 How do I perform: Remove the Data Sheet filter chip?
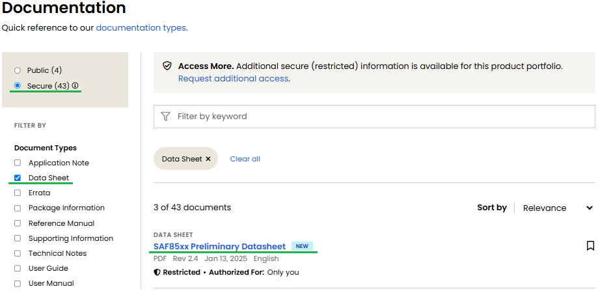208,159
